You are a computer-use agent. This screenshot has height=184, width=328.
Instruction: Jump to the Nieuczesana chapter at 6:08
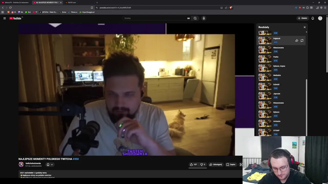click(281, 105)
